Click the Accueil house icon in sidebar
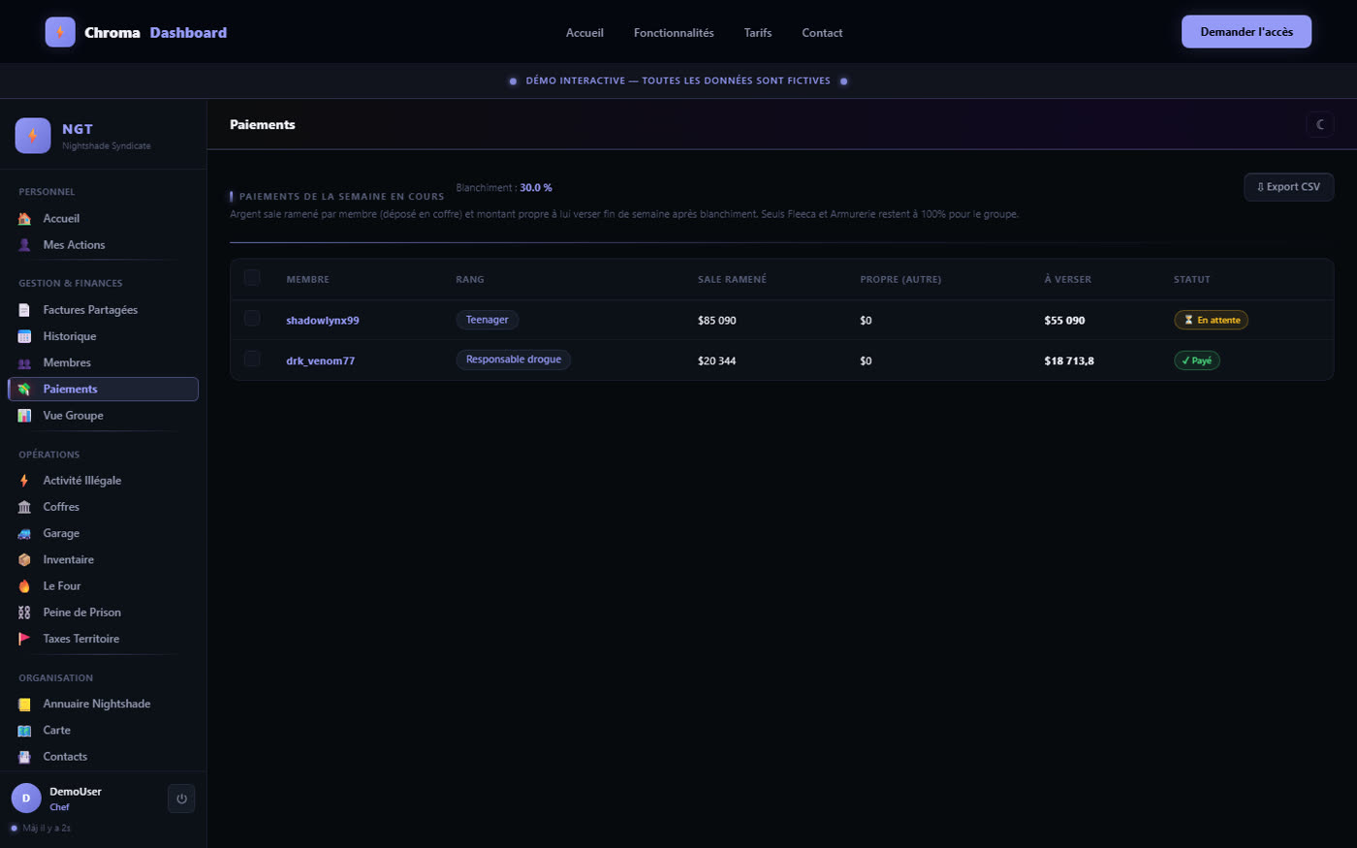Screen dimensions: 1357x848 (24, 219)
